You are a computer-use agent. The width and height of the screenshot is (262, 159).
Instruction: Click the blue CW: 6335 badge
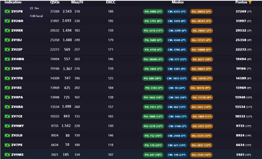(x=176, y=11)
